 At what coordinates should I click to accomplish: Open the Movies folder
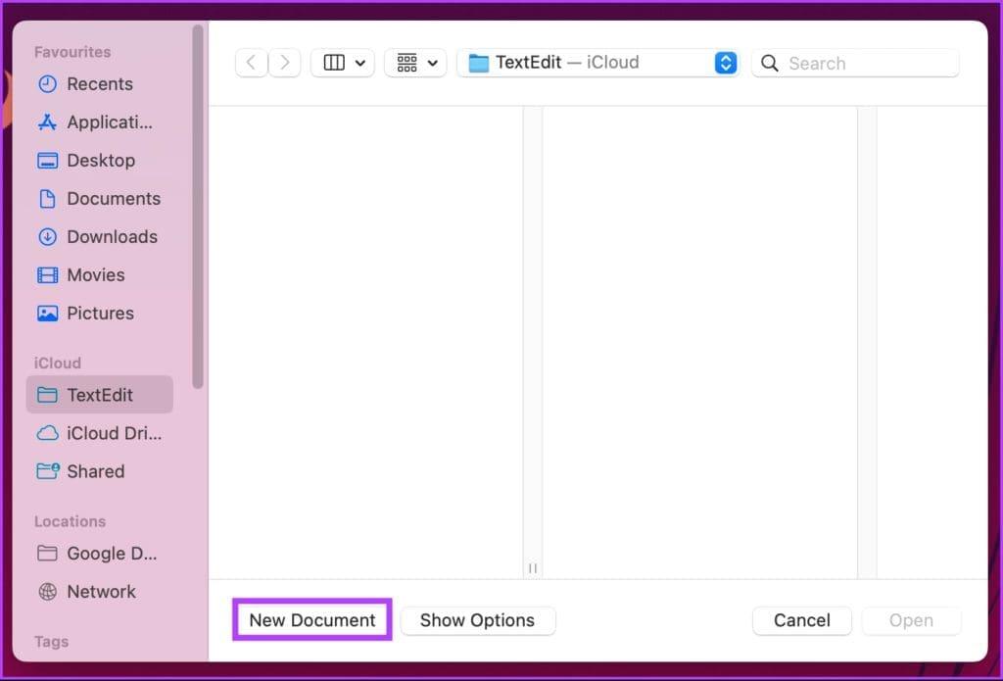99,274
